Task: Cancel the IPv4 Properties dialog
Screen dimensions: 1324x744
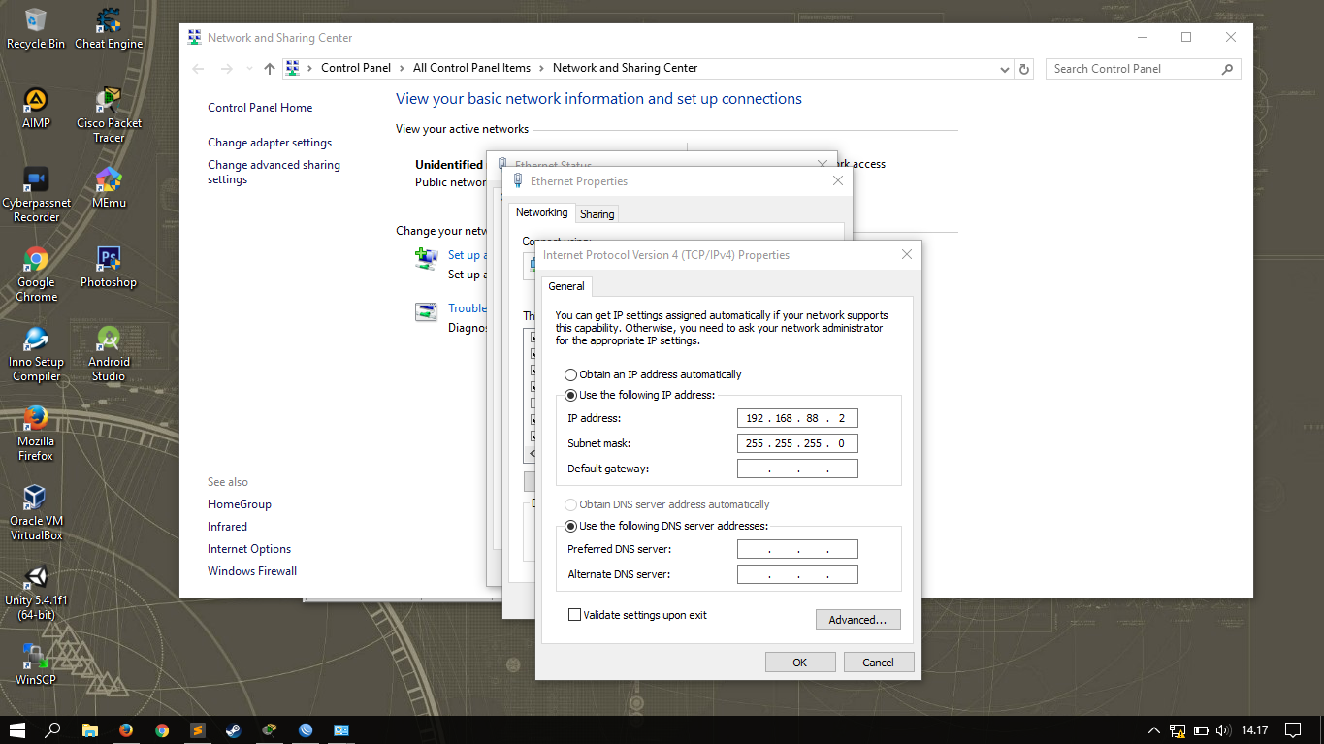Action: pyautogui.click(x=878, y=663)
